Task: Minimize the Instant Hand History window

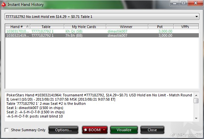Action: point(174,3)
